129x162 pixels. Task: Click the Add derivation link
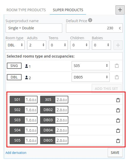tap(16, 153)
